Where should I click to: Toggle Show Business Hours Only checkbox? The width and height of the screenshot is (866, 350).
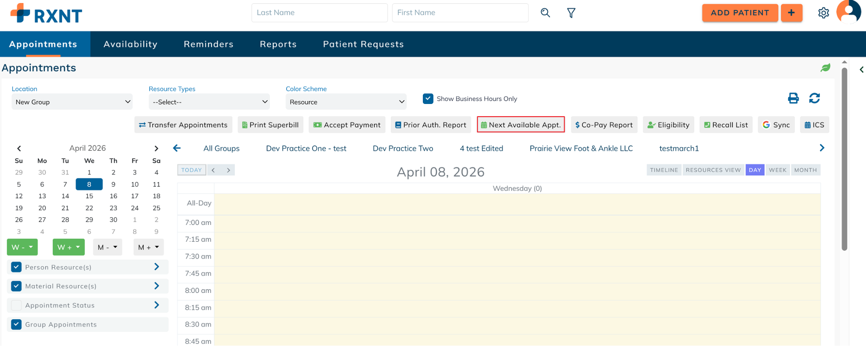tap(428, 99)
